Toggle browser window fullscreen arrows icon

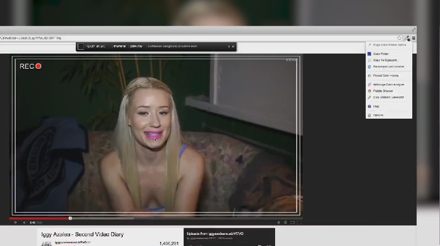[x=414, y=30]
